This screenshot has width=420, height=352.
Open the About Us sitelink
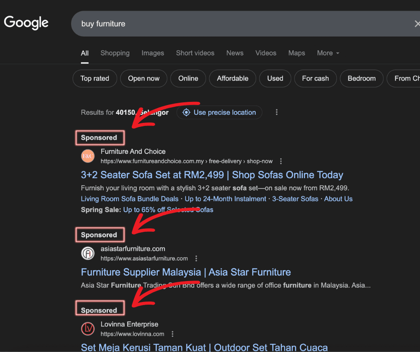[338, 199]
